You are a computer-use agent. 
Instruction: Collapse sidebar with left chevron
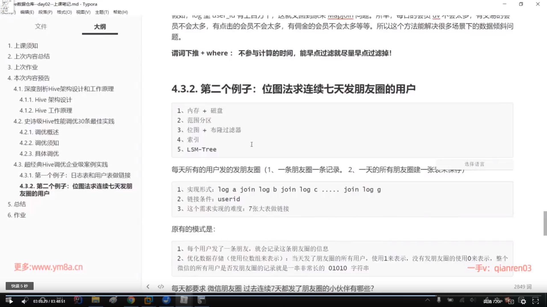tap(148, 287)
